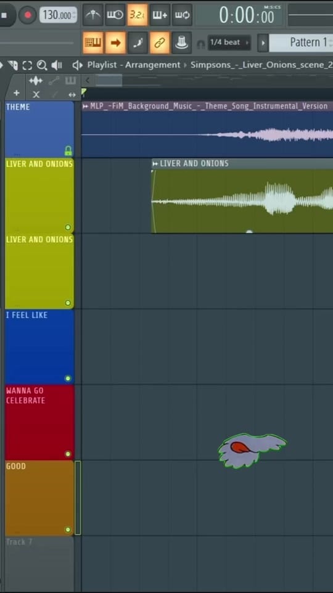
Task: Select the playlist select tool icon
Action: pyautogui.click(x=27, y=65)
